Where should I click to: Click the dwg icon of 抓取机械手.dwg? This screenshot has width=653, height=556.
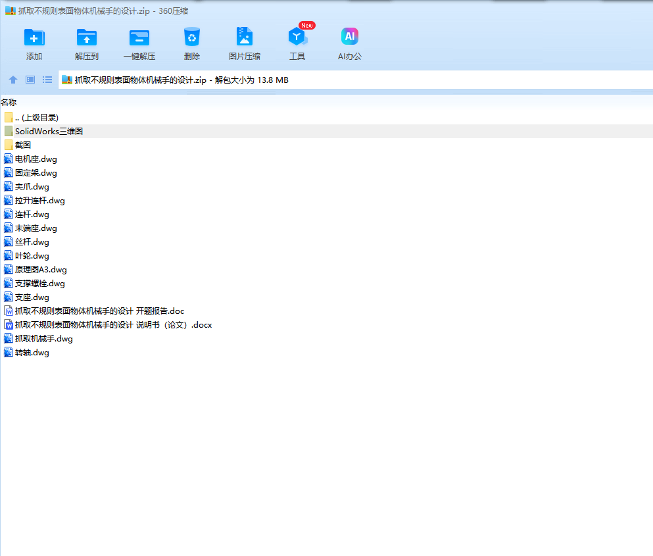[x=9, y=338]
